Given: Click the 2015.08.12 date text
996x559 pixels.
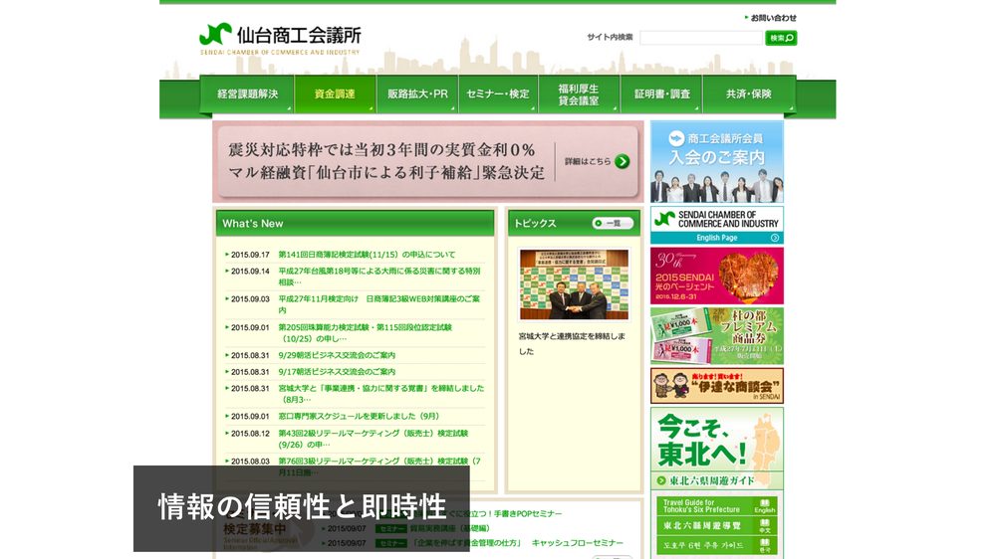Looking at the screenshot, I should (x=250, y=434).
